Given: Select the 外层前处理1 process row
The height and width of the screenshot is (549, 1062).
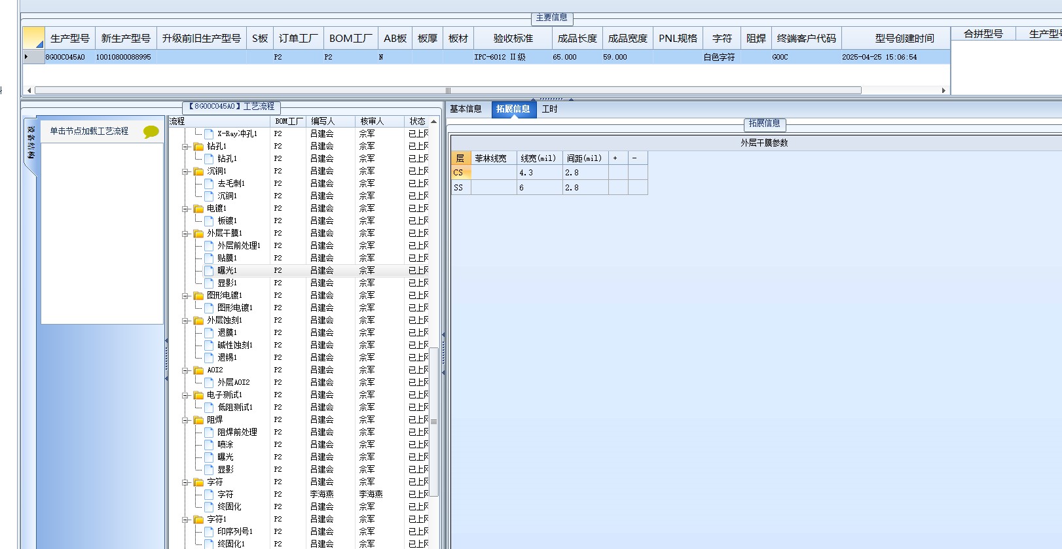Looking at the screenshot, I should 299,245.
